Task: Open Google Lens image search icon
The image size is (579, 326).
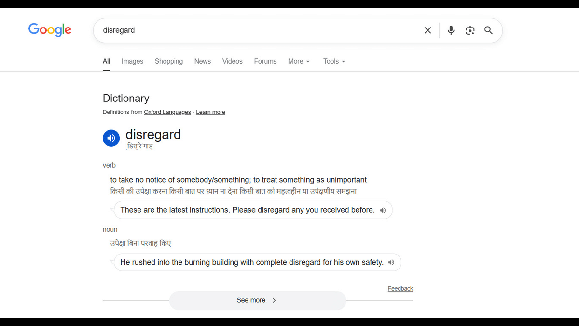Action: coord(470,30)
